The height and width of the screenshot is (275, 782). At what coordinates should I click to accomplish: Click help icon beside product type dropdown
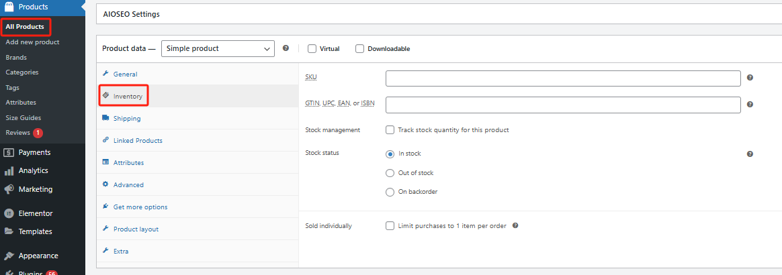coord(286,48)
